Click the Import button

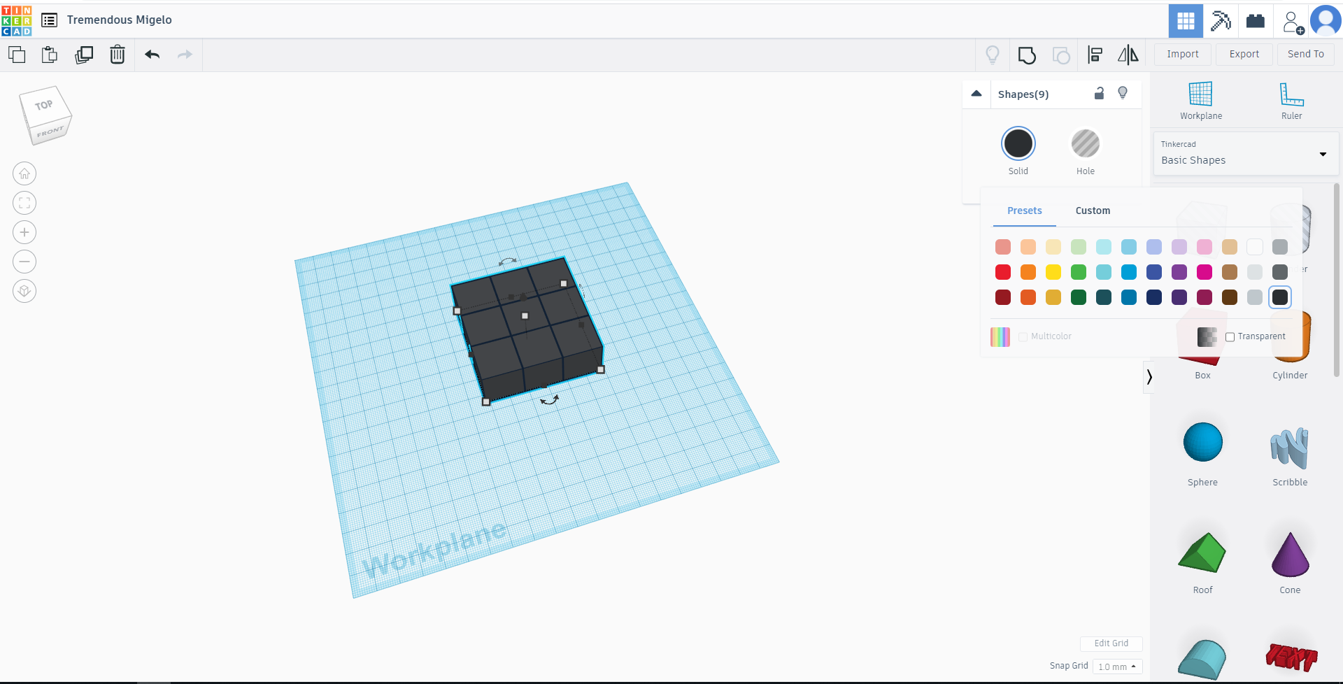coord(1182,55)
